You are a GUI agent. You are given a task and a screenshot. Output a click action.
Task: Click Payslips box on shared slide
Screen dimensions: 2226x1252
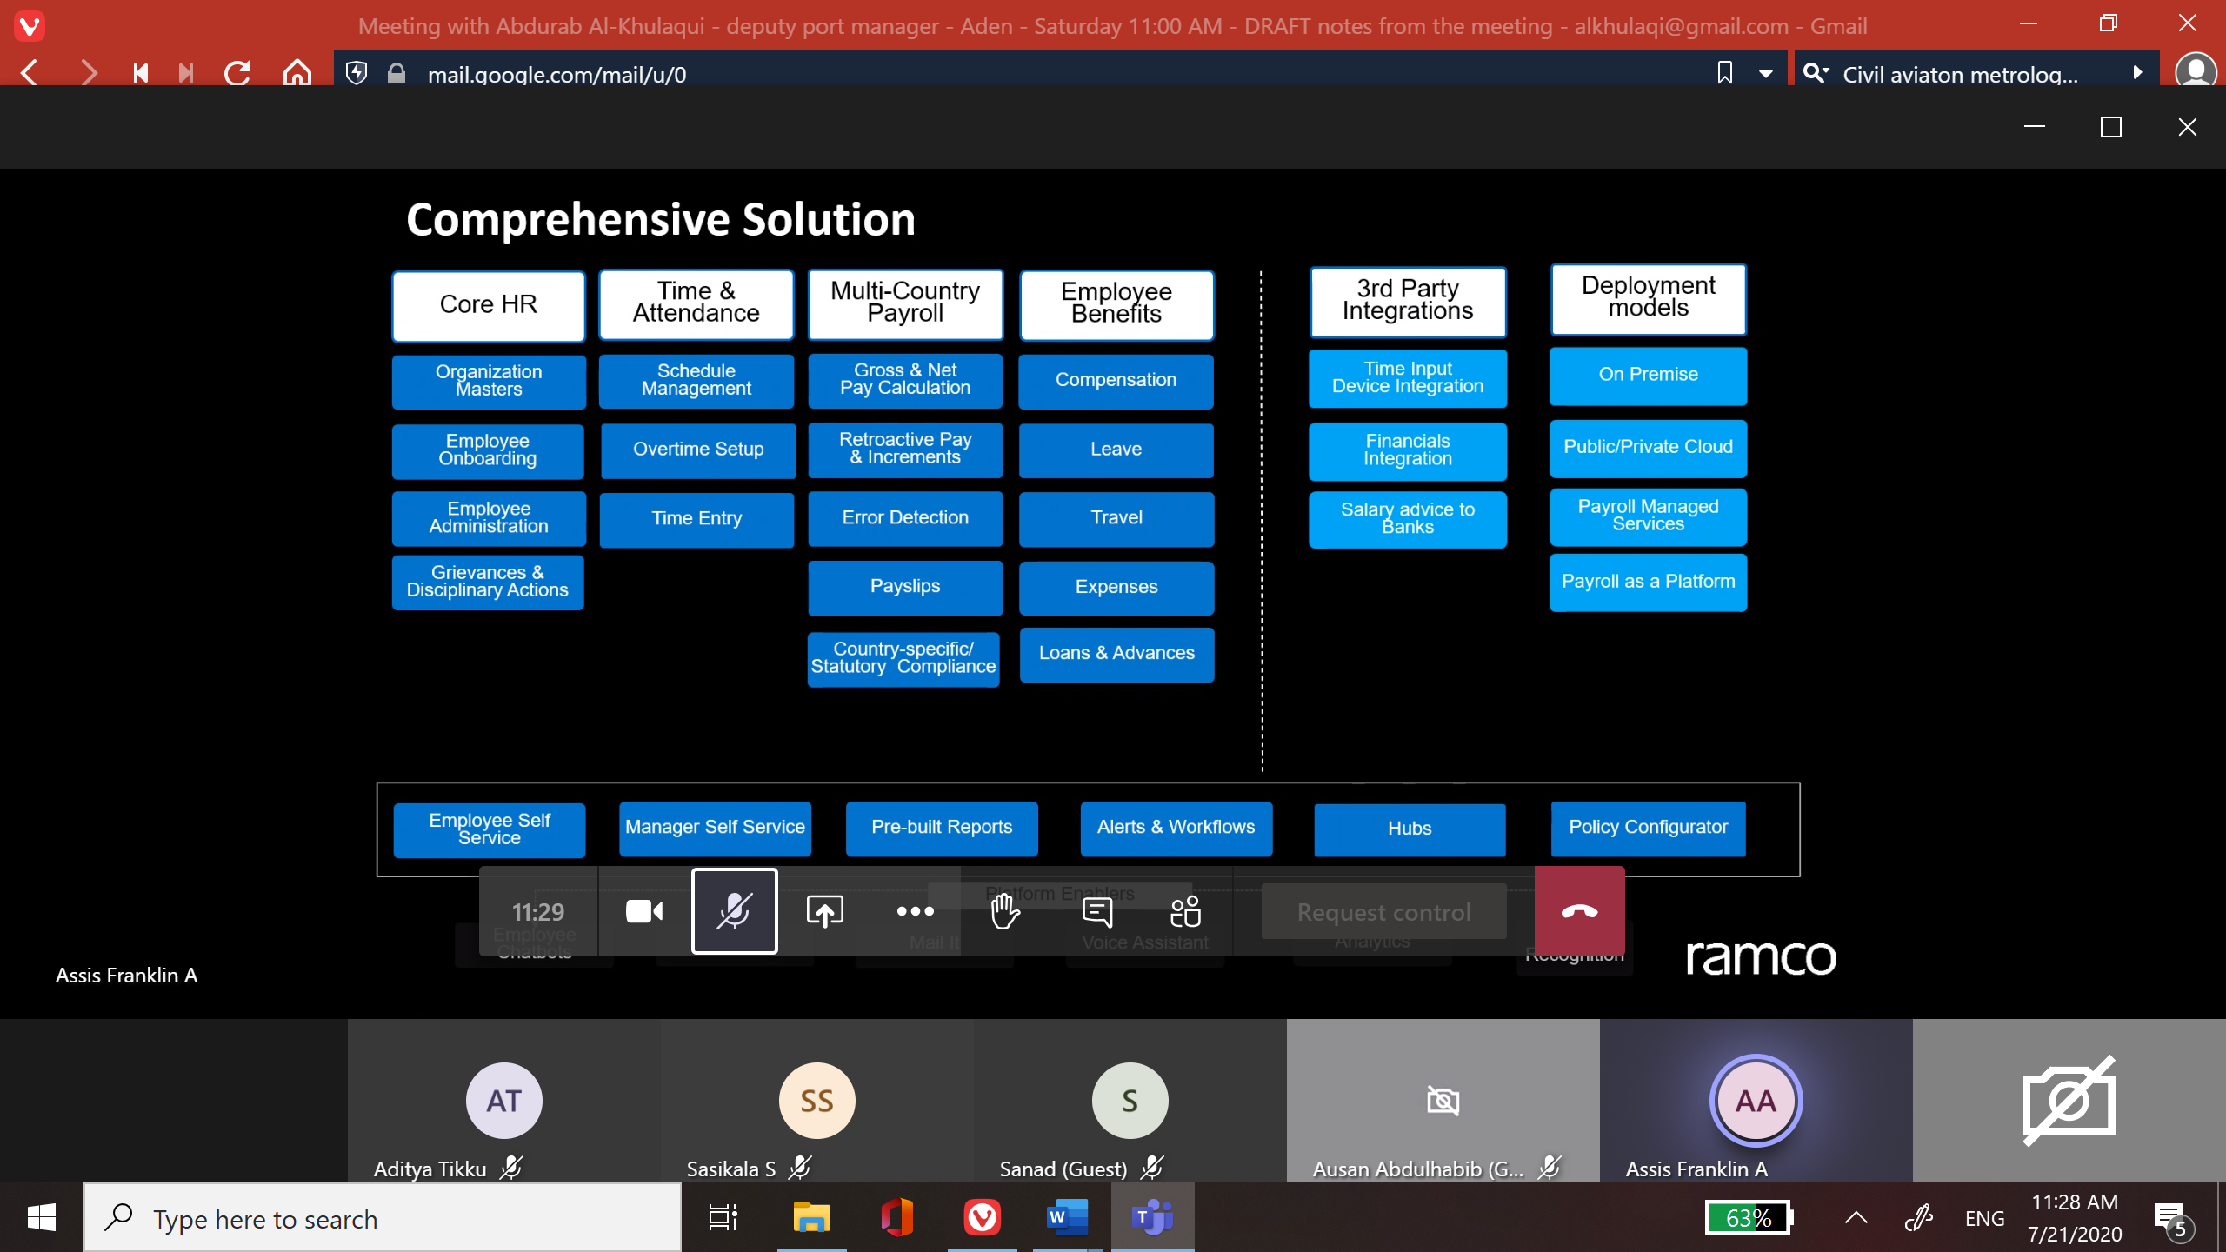coord(905,587)
